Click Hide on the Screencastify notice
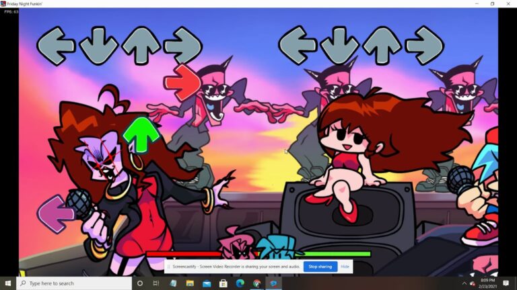This screenshot has height=290, width=517. [345, 267]
